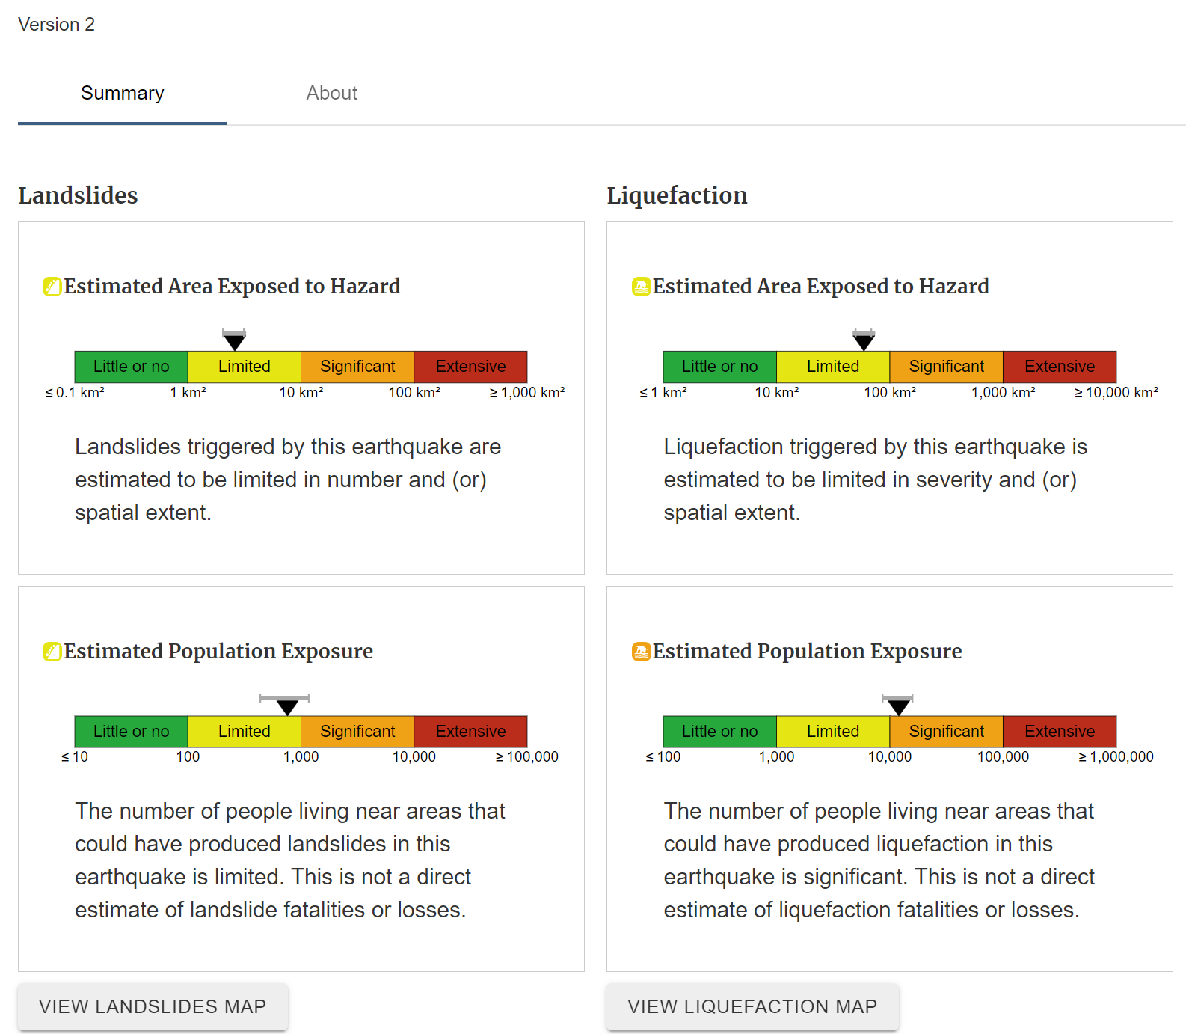This screenshot has width=1186, height=1034.
Task: Click the landslide area black triangle marker
Action: click(x=234, y=342)
